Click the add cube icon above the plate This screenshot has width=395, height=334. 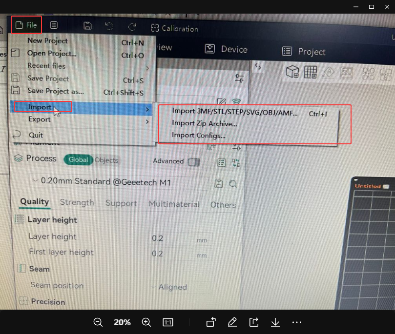[x=292, y=72]
